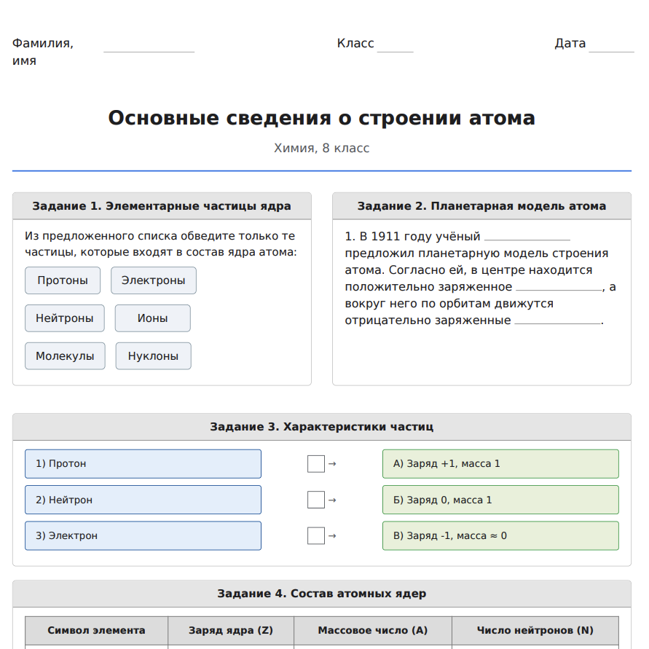Select the Протоны chip
Screen dimensions: 649x649
63,280
